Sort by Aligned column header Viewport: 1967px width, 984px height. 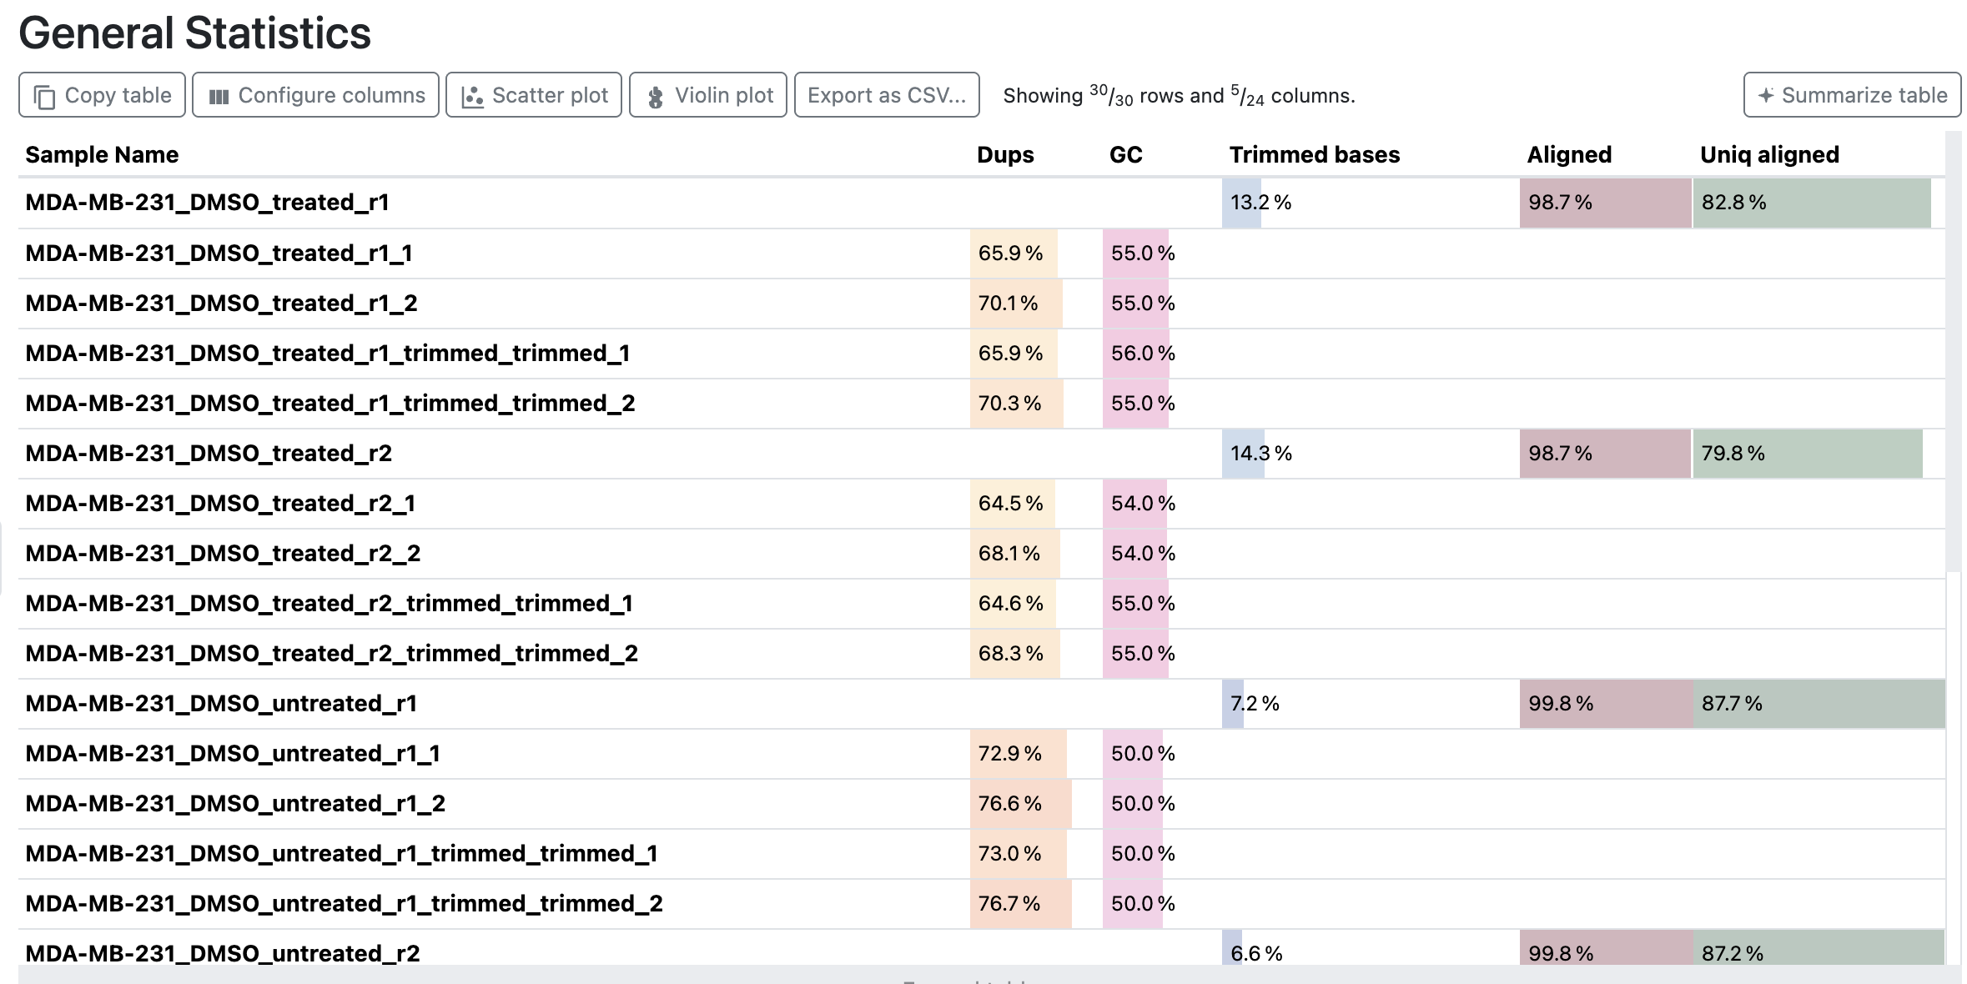(1569, 154)
